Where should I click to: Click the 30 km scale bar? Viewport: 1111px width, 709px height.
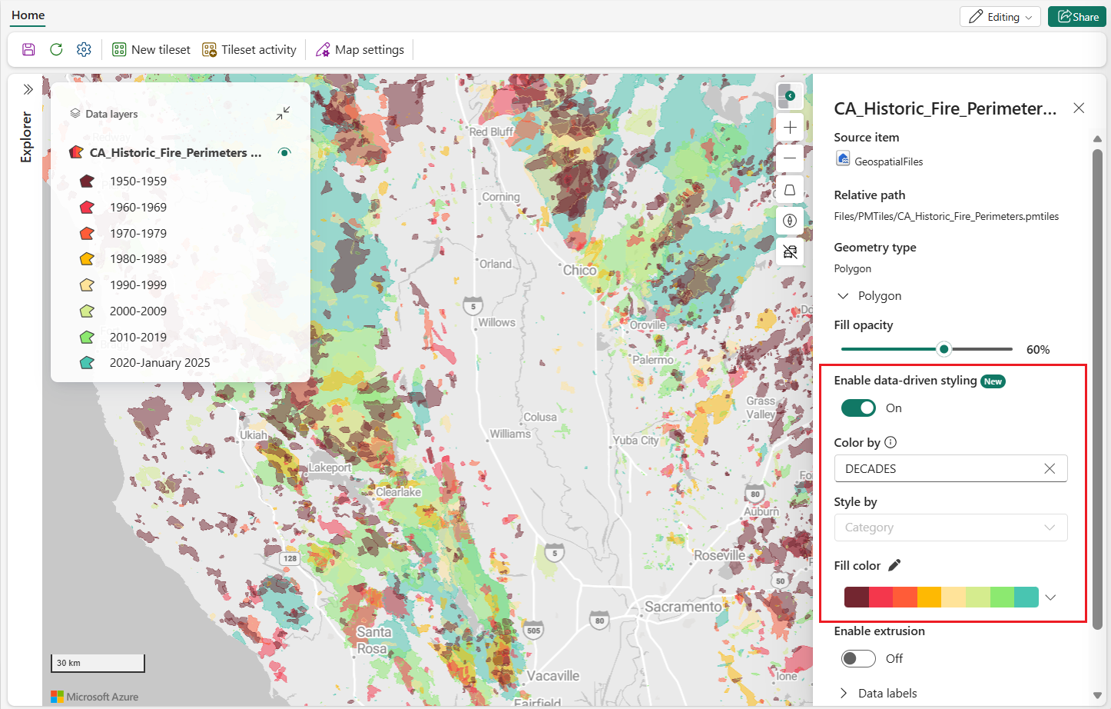click(99, 663)
